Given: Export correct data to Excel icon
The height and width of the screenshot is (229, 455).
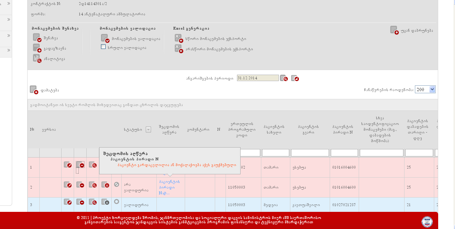Looking at the screenshot, I should pyautogui.click(x=179, y=38).
